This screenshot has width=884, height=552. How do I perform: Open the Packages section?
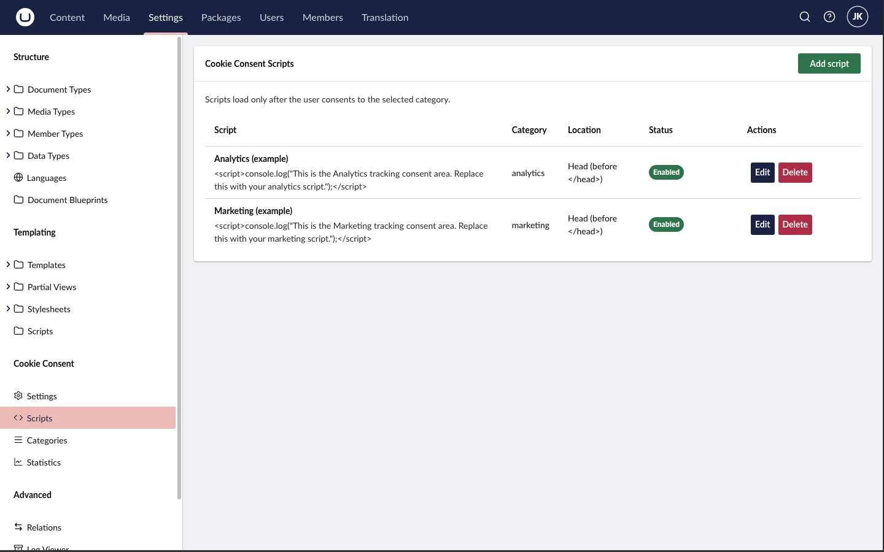[x=221, y=17]
